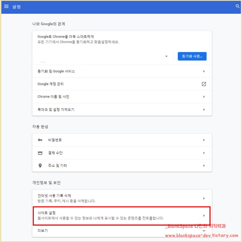Select the 결제 수단 entry
242x242 pixels.
click(122, 153)
